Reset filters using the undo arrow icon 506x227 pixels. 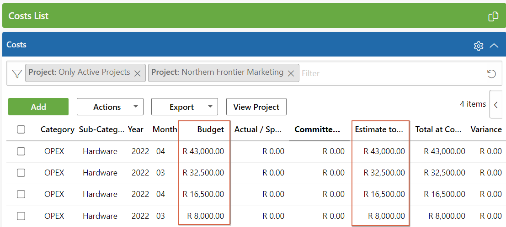click(491, 74)
